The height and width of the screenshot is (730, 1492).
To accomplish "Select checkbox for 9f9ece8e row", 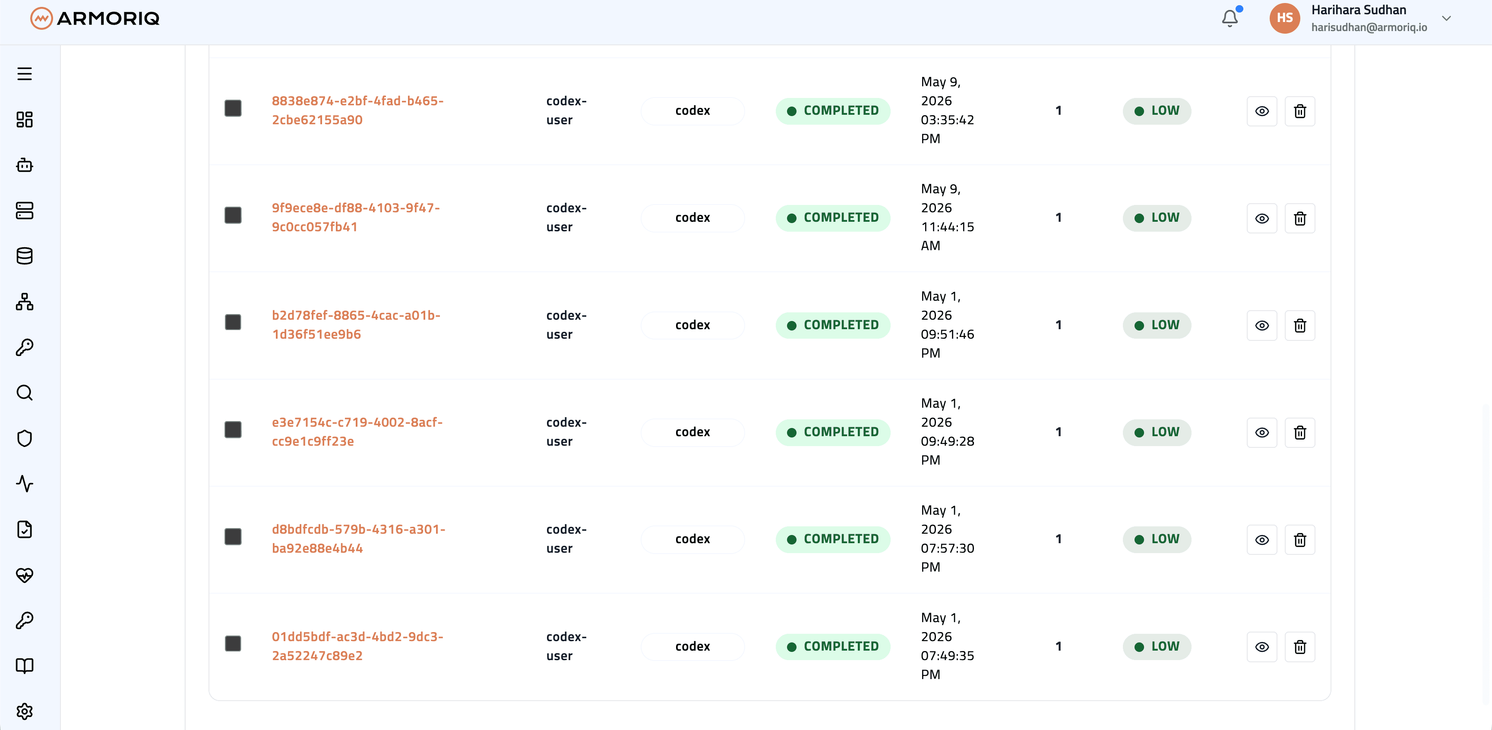I will click(233, 215).
